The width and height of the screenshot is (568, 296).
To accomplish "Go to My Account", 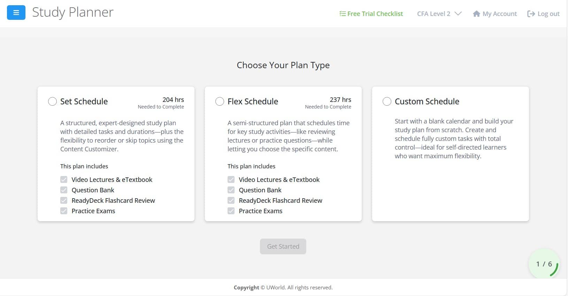I will pos(499,14).
